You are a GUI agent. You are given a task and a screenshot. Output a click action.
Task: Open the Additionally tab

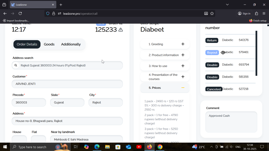coord(71,44)
